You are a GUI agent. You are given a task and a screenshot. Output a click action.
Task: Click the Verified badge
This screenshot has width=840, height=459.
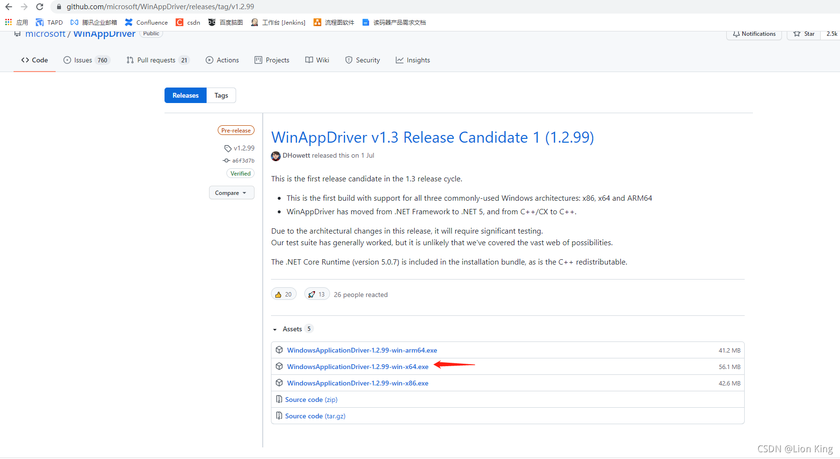[x=240, y=173]
